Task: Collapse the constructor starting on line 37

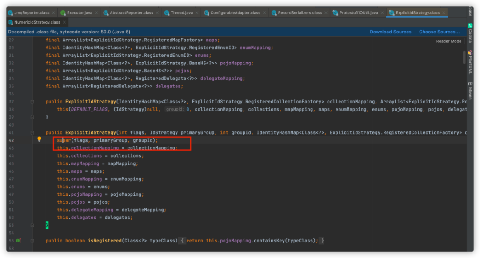Action: pos(32,102)
